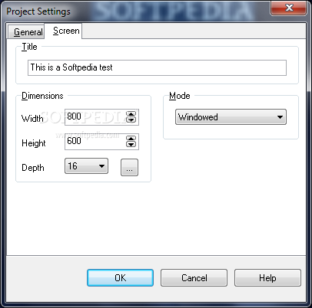Confirm settings with the OK button
The image size is (312, 308).
coord(120,277)
